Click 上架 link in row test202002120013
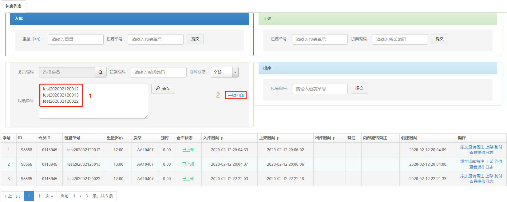 click(x=489, y=162)
